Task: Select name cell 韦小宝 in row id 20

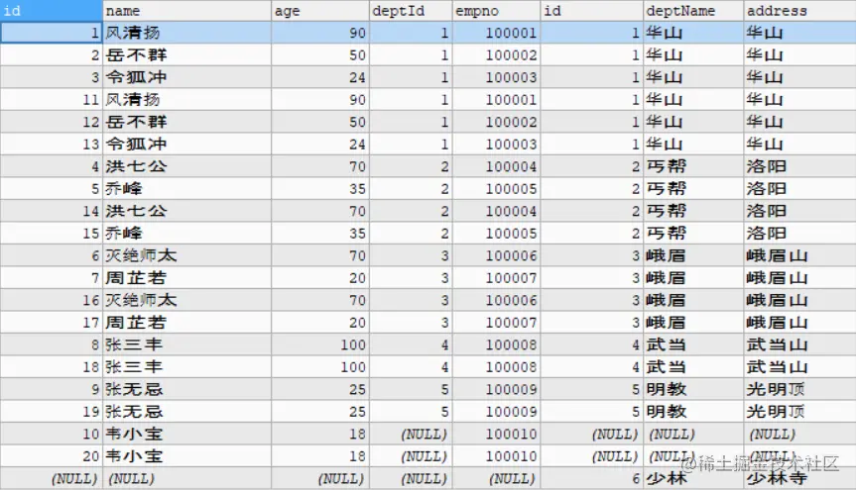Action: pos(186,457)
